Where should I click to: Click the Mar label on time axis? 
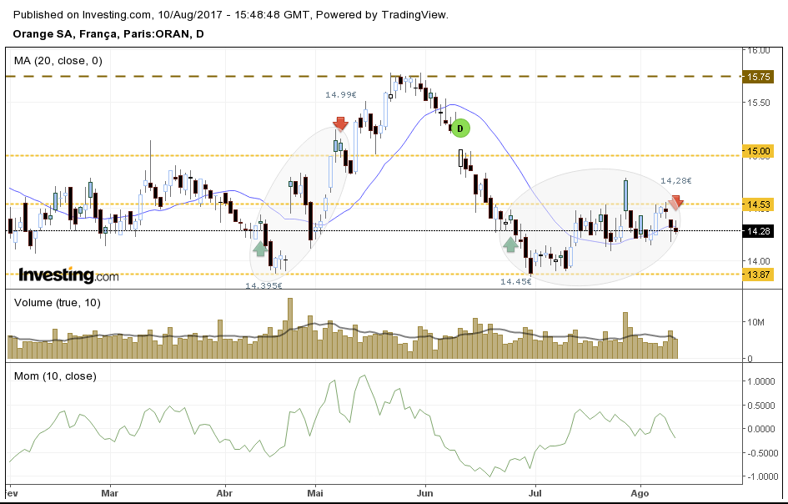click(109, 493)
